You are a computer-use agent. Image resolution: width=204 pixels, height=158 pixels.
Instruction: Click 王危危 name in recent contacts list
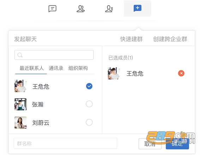[41, 86]
